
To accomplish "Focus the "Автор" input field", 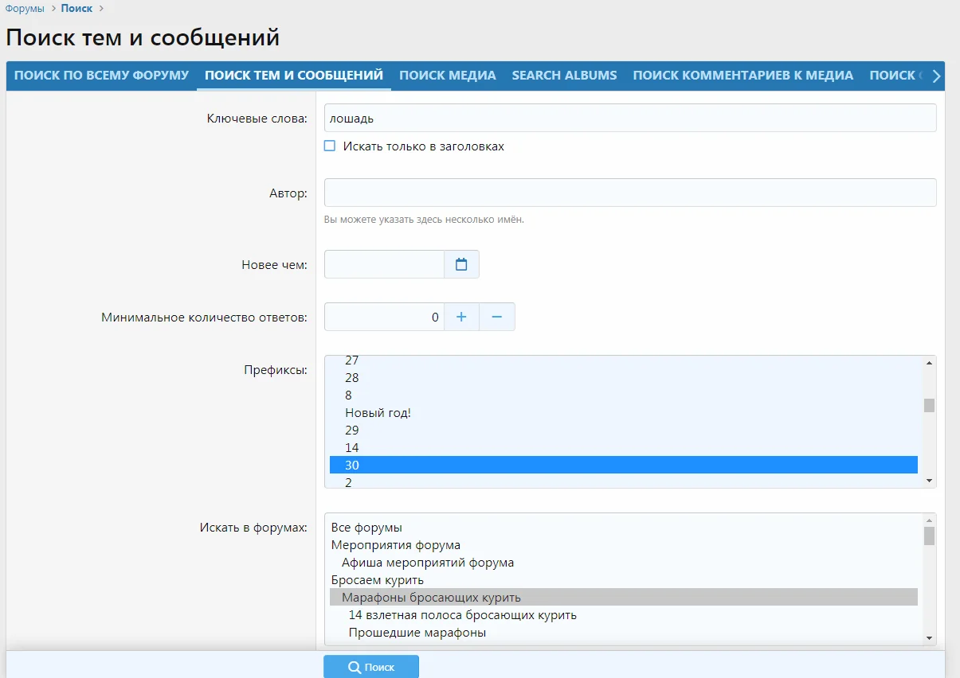I will tap(629, 193).
